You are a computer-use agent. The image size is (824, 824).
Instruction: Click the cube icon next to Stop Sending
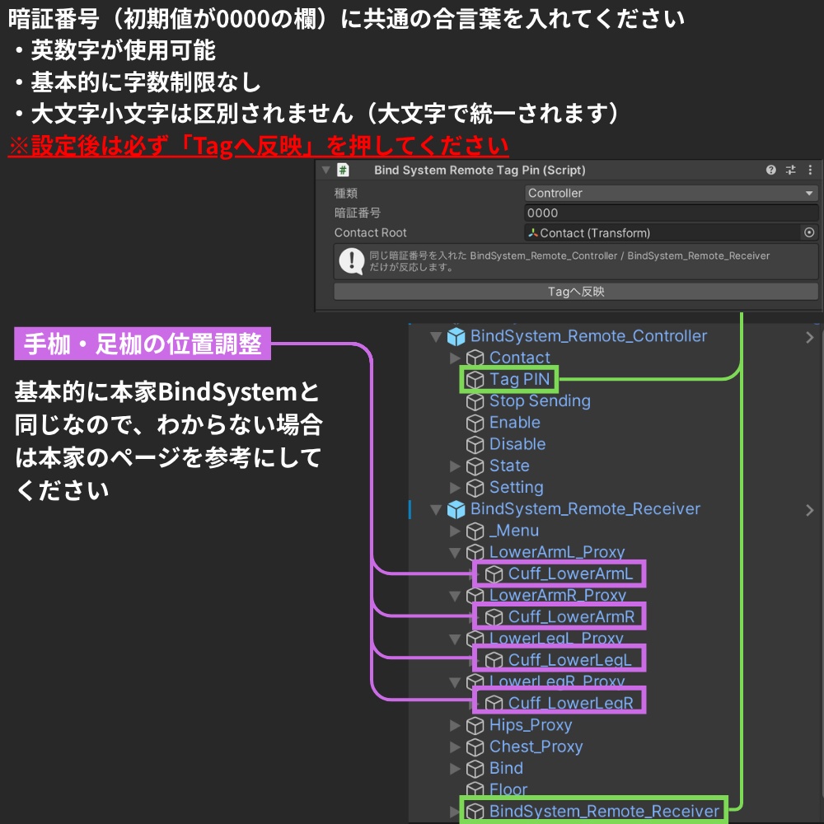pos(475,401)
